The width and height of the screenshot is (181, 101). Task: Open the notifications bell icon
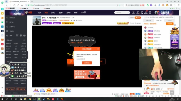(150, 12)
